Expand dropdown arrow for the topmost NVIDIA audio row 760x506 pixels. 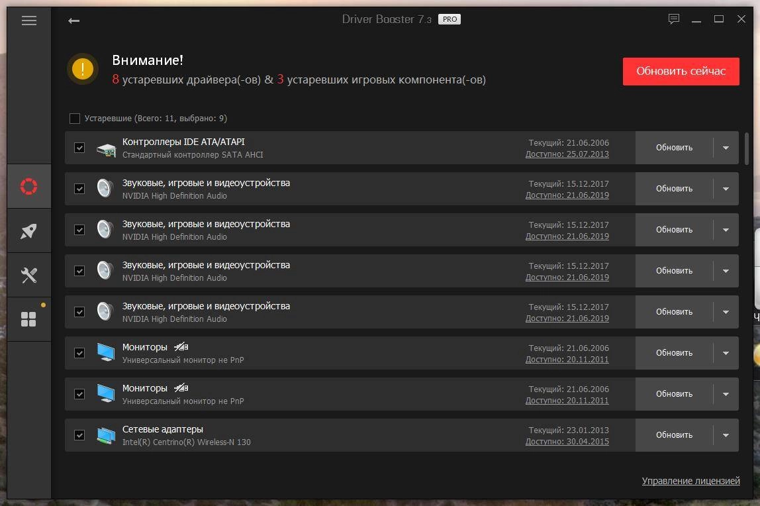(726, 189)
